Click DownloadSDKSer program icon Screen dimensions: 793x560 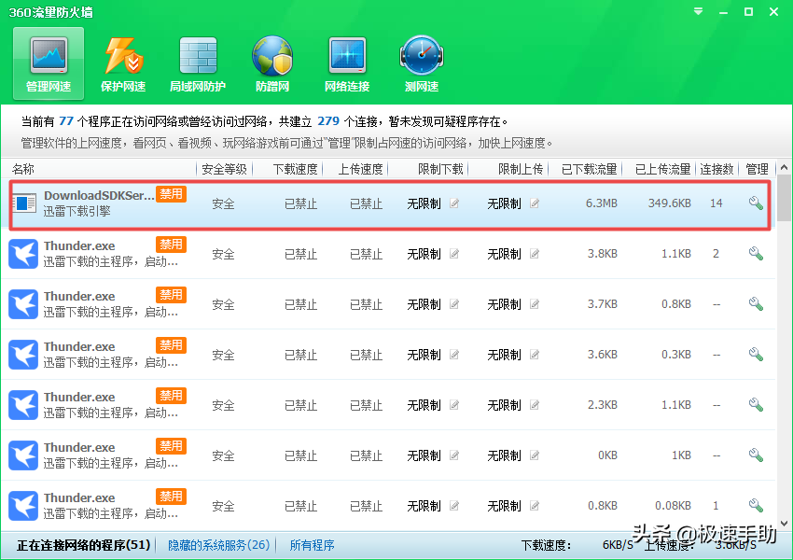pos(23,203)
